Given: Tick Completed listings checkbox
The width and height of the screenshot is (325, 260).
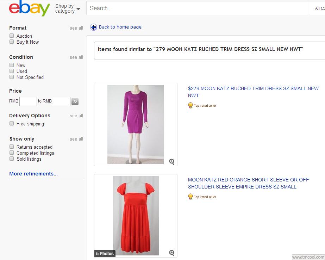Looking at the screenshot, I should tap(12, 153).
